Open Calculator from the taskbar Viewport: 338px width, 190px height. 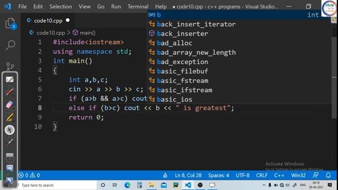(x=139, y=185)
